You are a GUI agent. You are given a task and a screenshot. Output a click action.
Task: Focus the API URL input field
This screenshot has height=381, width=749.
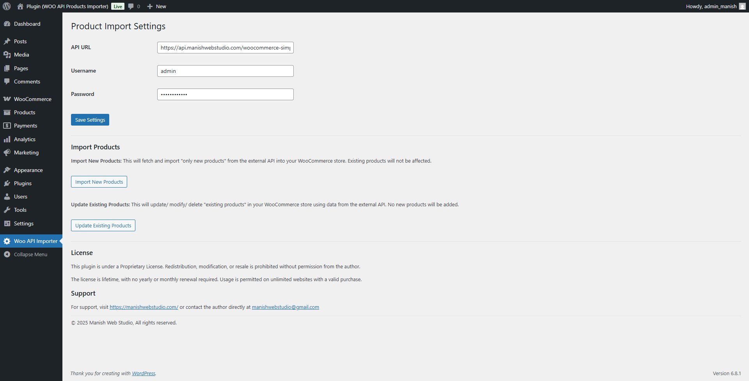tap(225, 48)
